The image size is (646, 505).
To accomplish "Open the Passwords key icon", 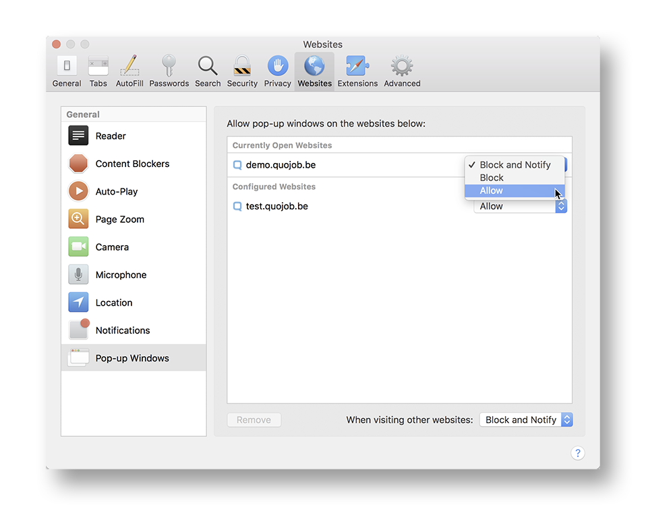I will (169, 66).
